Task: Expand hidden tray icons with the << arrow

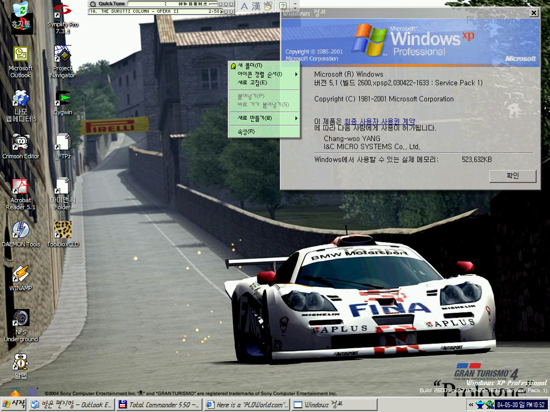Action: coord(471,404)
